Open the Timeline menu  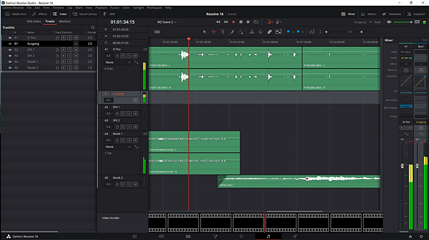click(x=58, y=7)
